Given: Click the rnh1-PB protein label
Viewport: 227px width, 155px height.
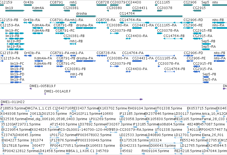Looking at the screenshot, I should tap(77, 74).
